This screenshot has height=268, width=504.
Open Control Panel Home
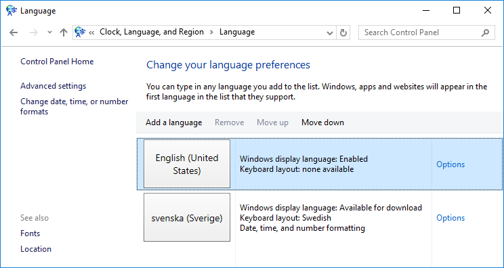pyautogui.click(x=57, y=62)
